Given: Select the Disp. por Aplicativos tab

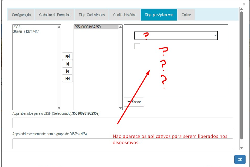Looking at the screenshot, I should (159, 15).
